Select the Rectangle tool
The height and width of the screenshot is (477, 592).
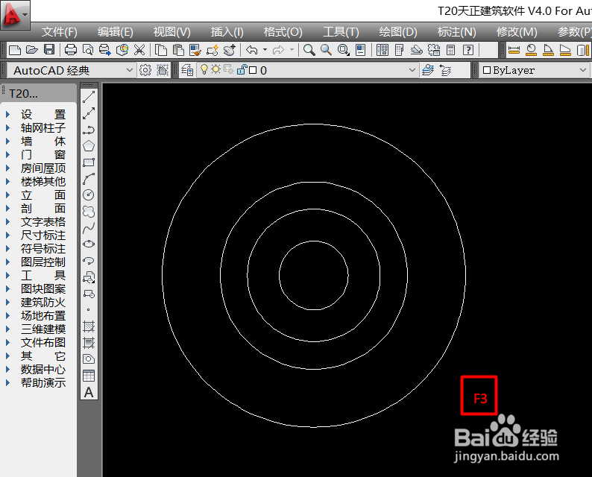(x=89, y=162)
